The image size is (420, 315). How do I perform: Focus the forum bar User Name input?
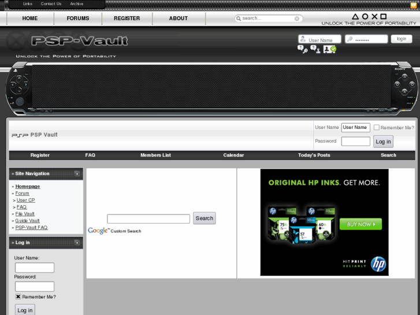pos(356,128)
